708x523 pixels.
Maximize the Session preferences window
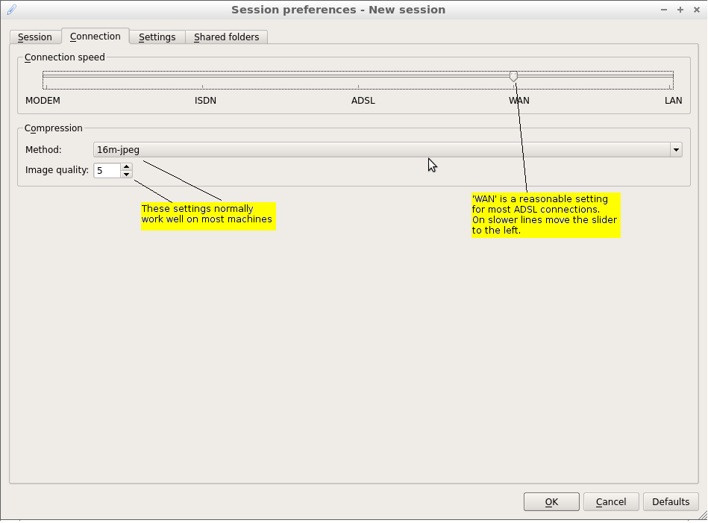680,10
